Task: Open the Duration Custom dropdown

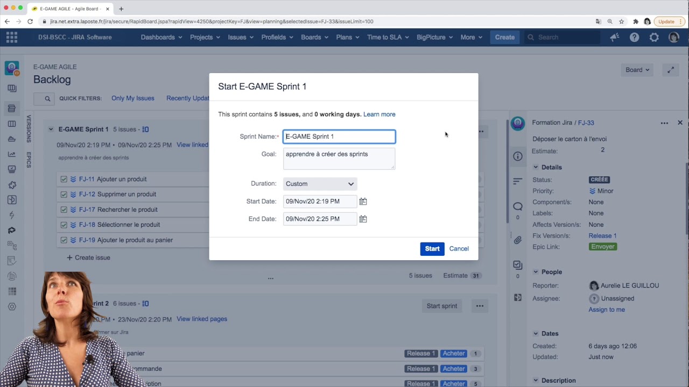Action: coord(320,184)
